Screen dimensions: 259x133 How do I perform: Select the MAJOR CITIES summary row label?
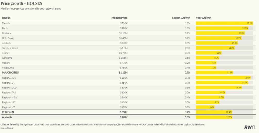[x=10, y=73]
